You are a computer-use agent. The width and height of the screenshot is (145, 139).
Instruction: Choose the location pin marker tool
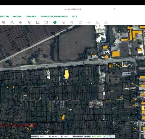click(29, 23)
